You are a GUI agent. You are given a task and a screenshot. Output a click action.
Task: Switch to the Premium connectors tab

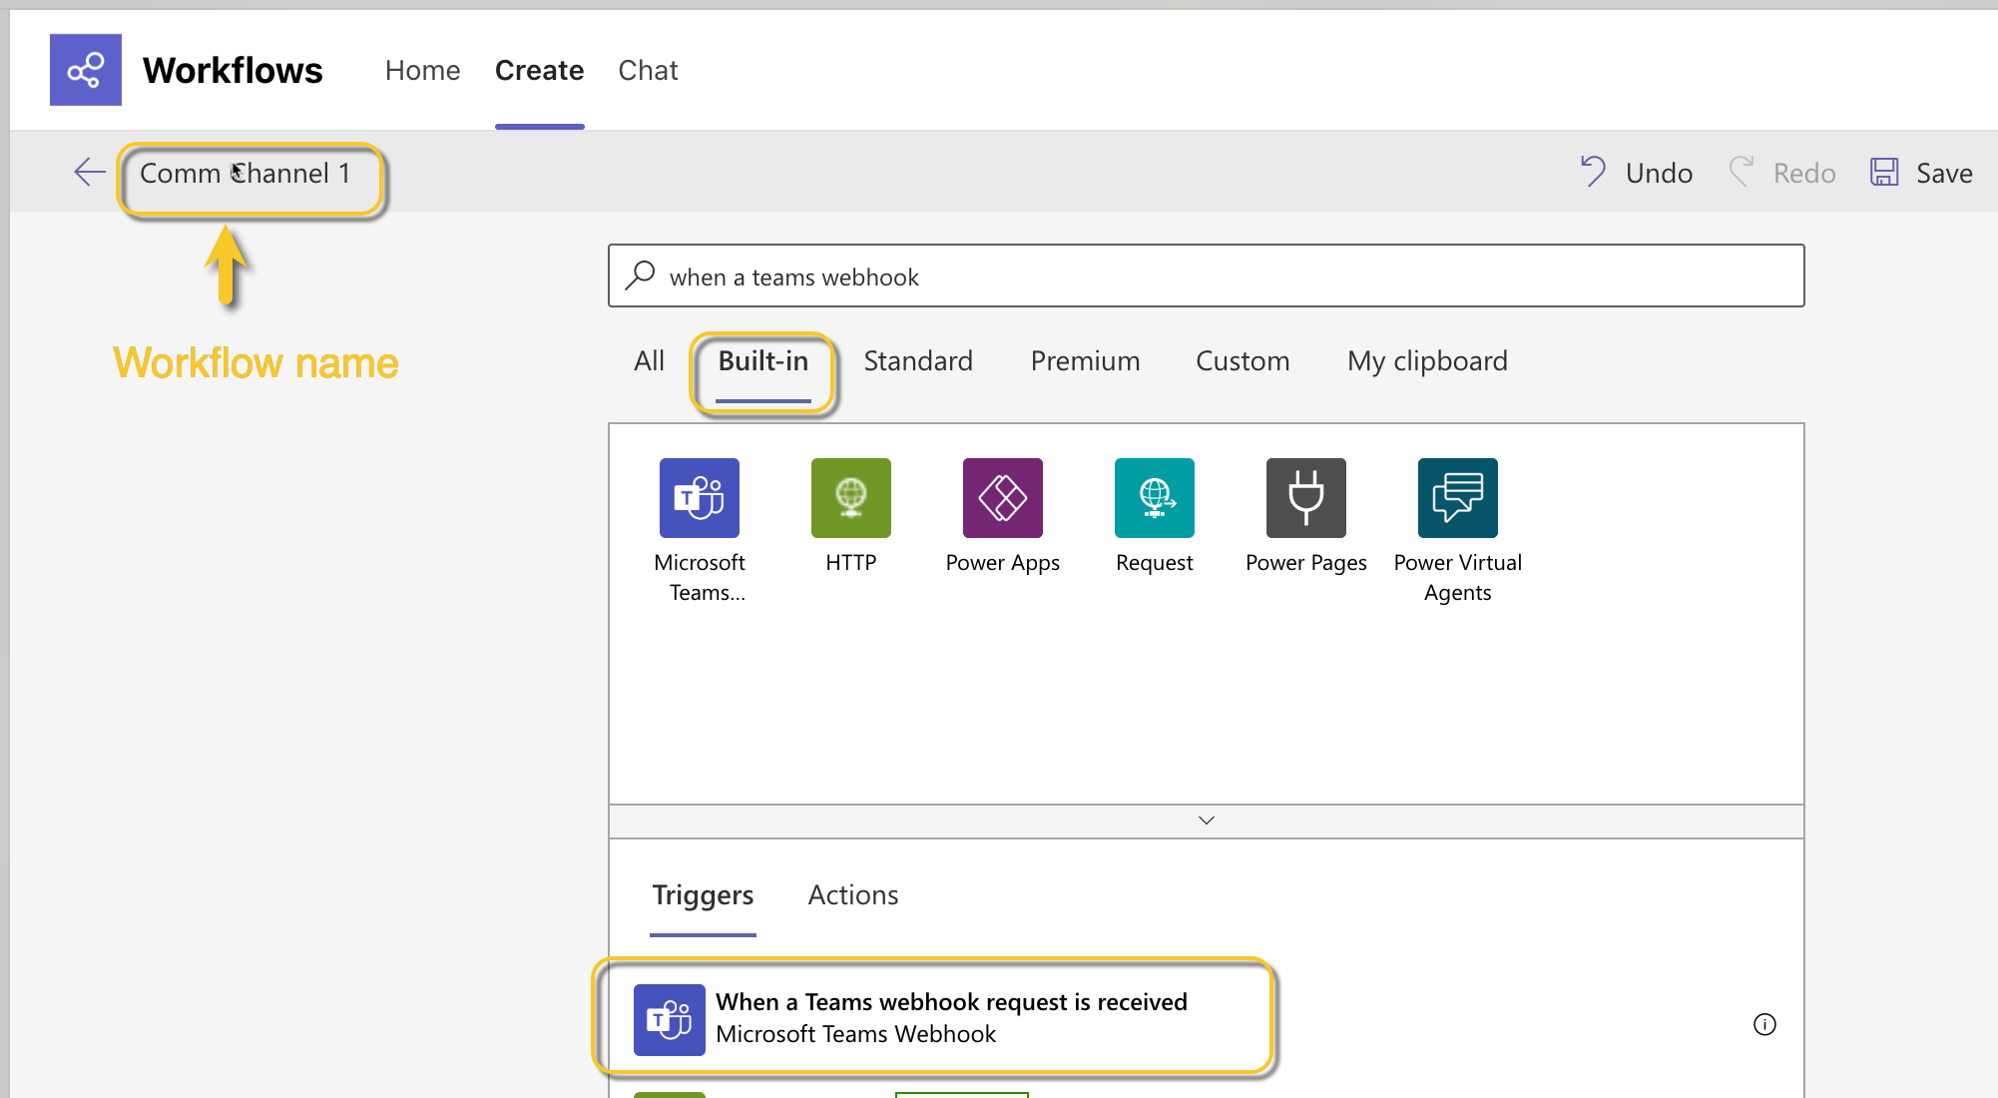(x=1086, y=361)
